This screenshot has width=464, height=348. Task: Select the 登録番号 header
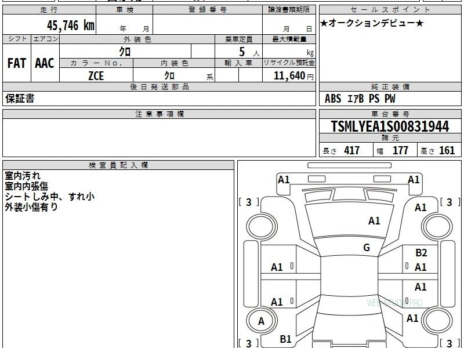tap(208, 10)
